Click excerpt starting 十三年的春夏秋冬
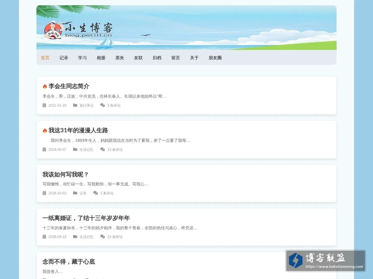Image resolution: width=373 pixels, height=279 pixels. [120, 228]
